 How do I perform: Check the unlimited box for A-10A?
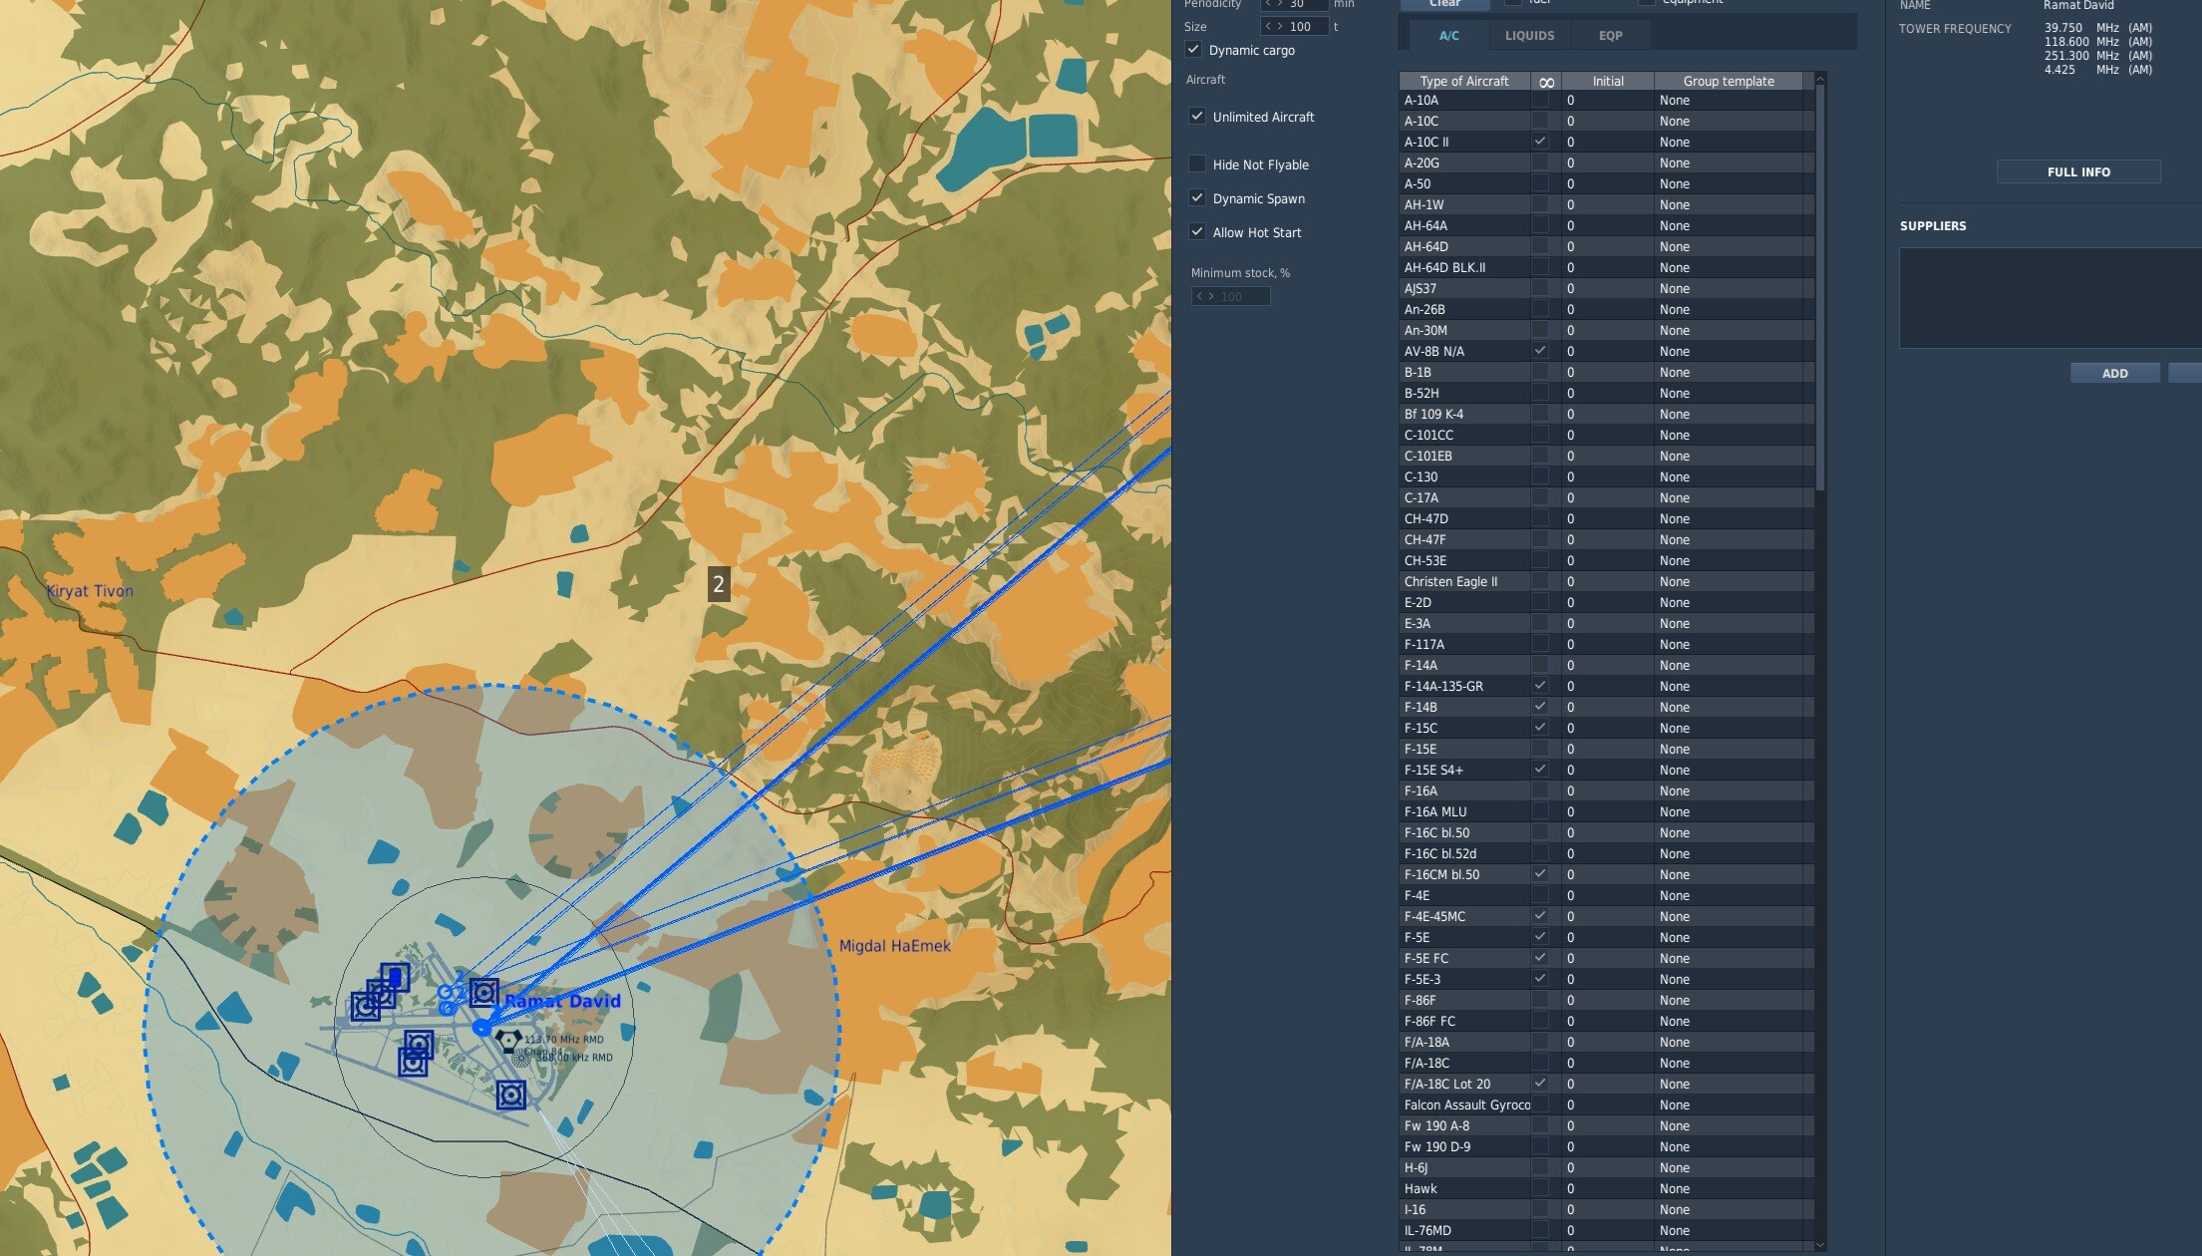click(x=1541, y=100)
